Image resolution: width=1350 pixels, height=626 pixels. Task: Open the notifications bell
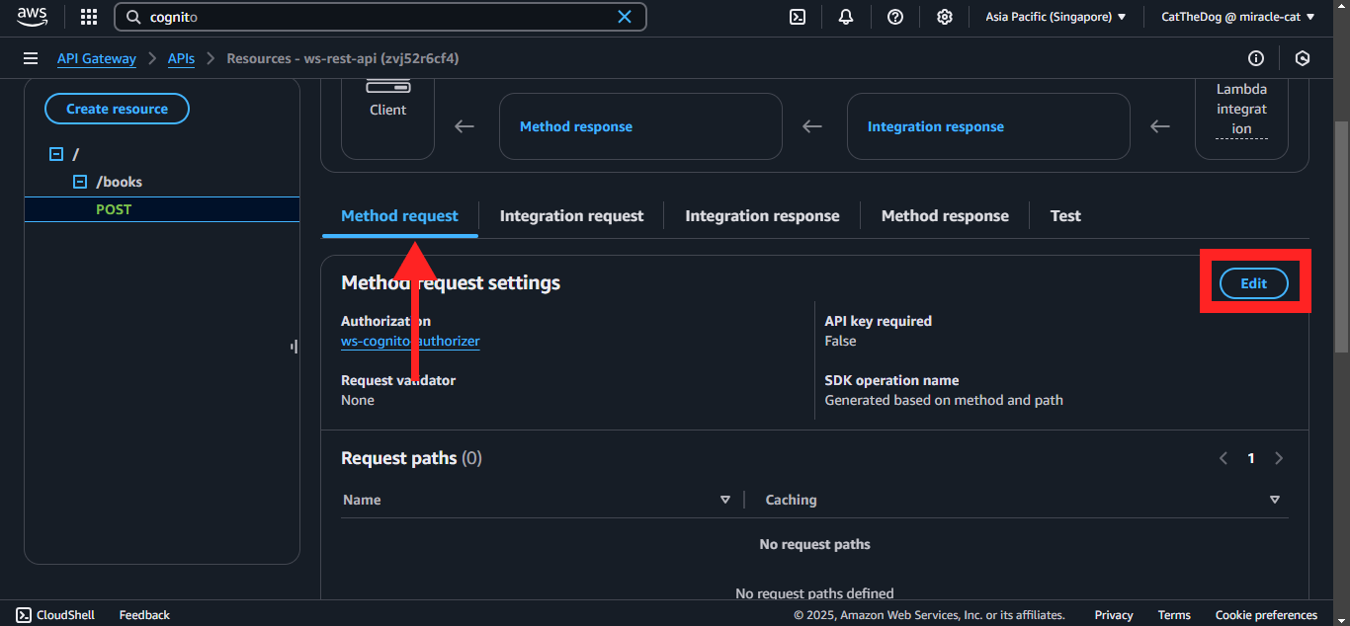[846, 17]
